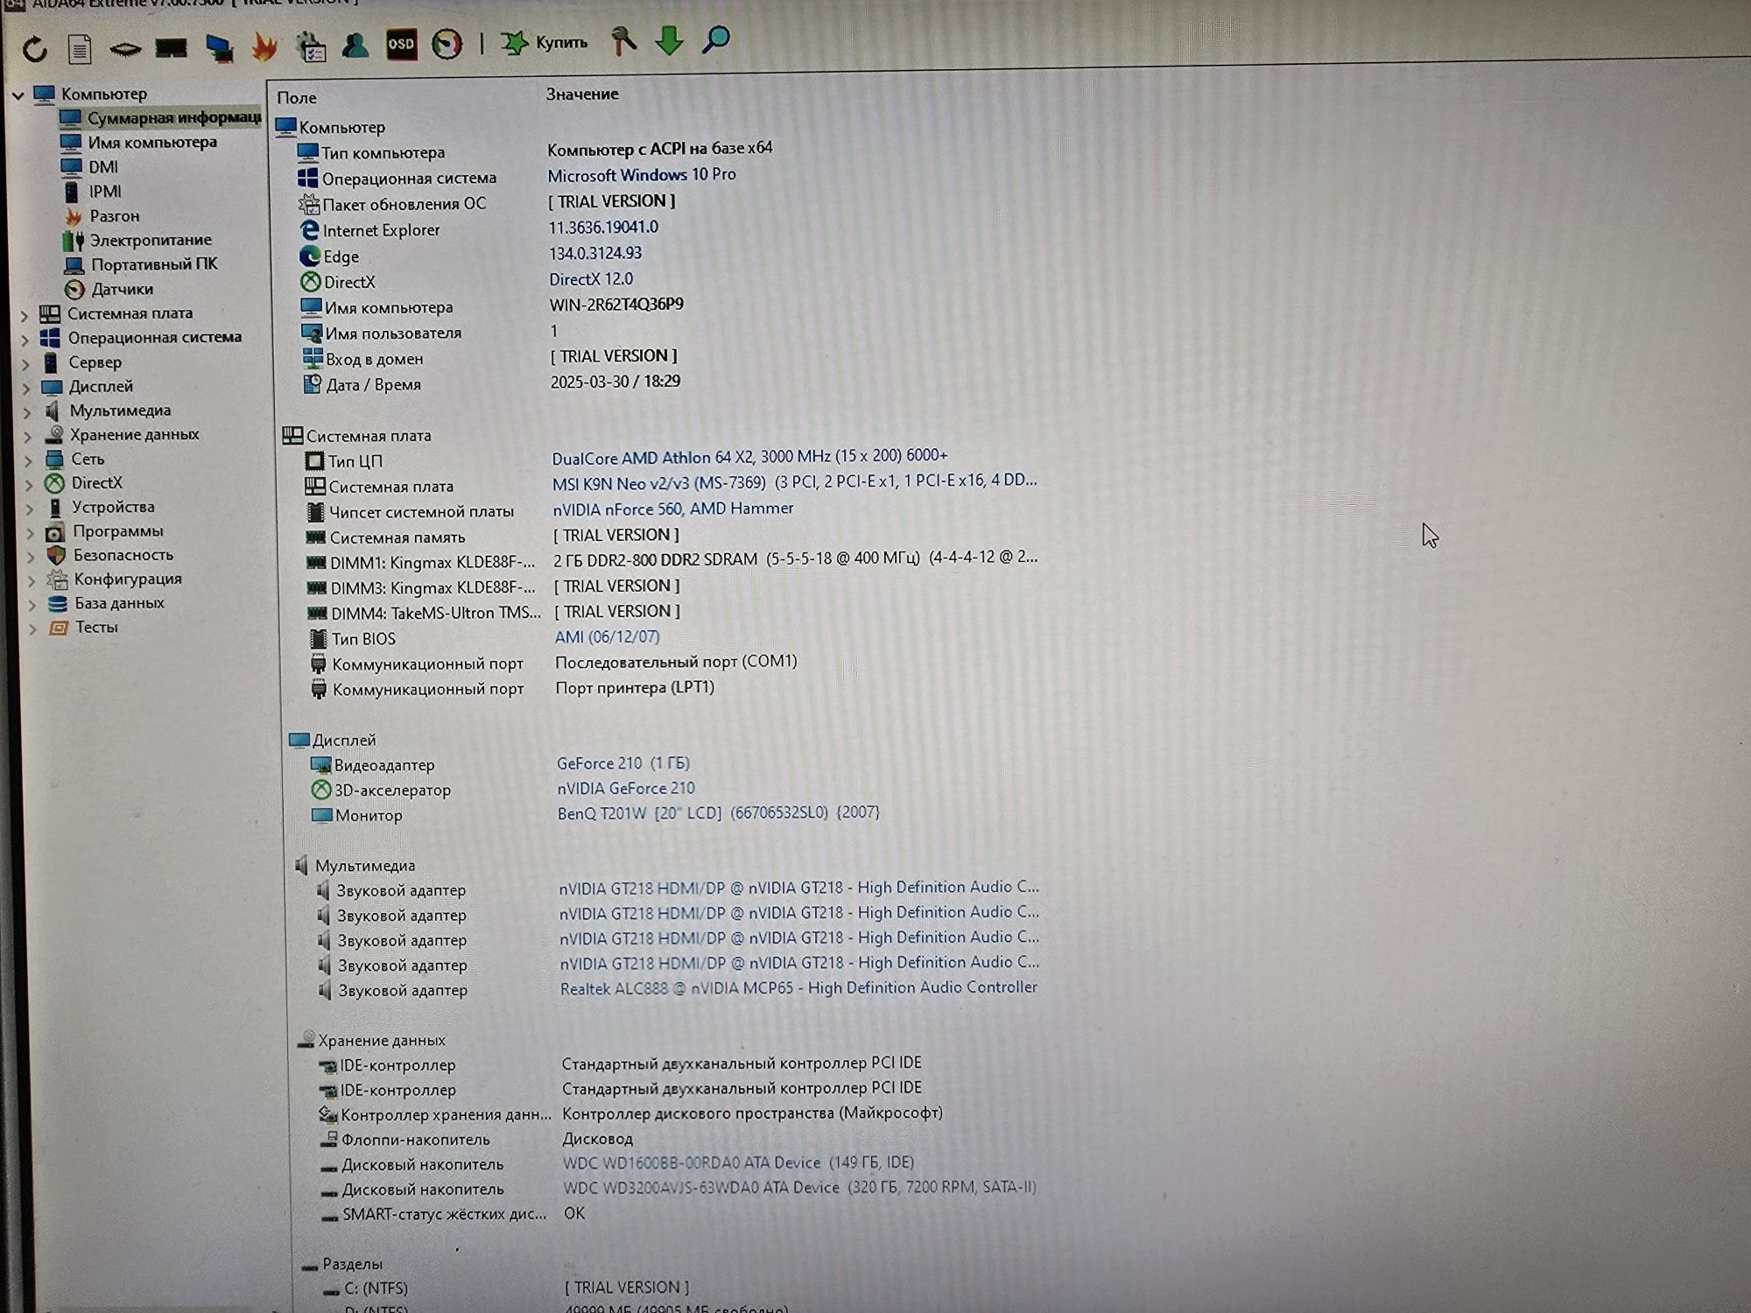
Task: Click the nVIDIA nForce 560 chipset link
Action: point(672,509)
